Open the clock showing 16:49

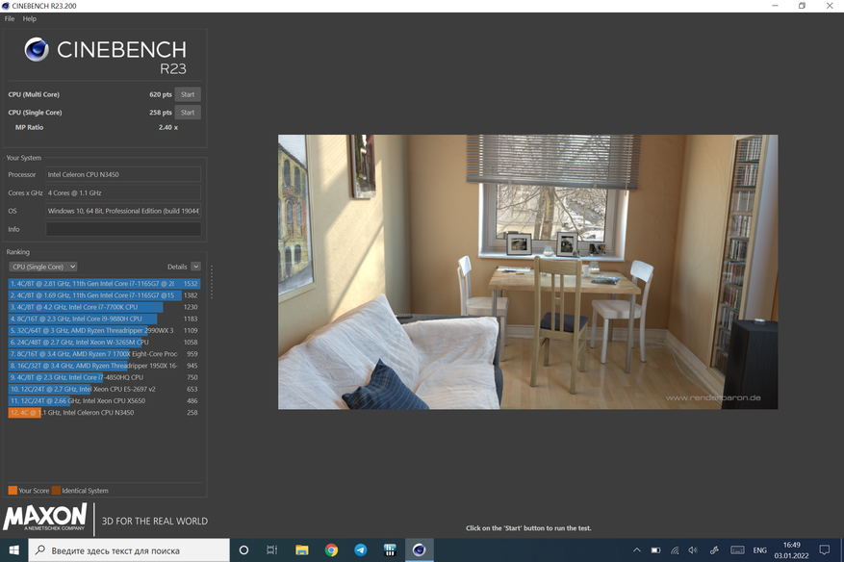[791, 550]
